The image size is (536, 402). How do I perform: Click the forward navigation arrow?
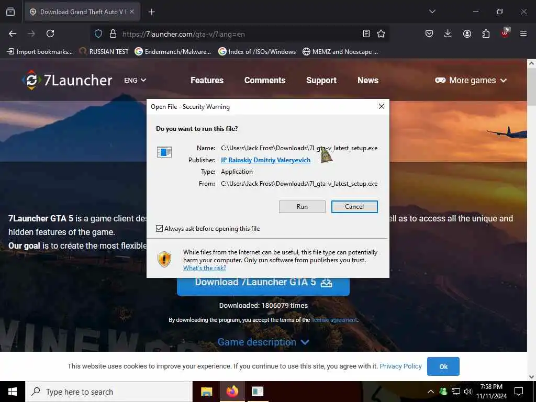pyautogui.click(x=31, y=33)
